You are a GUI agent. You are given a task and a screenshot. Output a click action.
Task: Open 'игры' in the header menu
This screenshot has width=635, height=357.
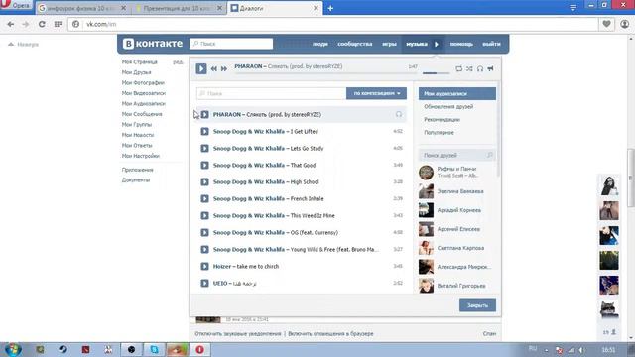(389, 44)
